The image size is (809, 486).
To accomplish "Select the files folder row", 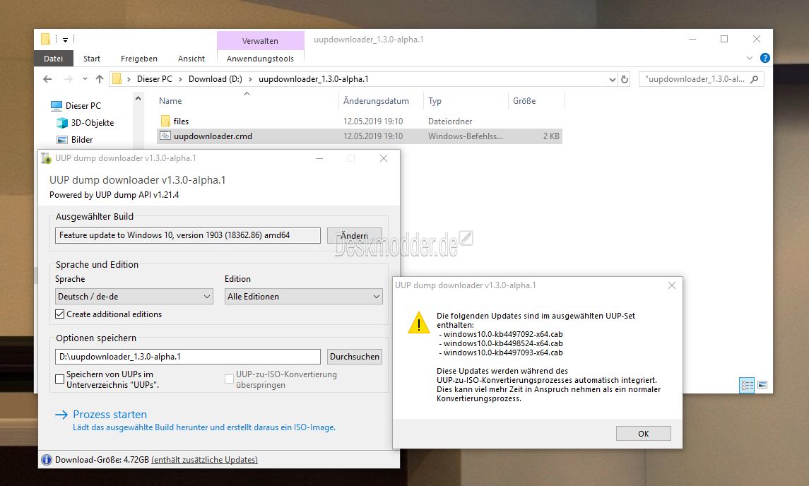I will [359, 121].
